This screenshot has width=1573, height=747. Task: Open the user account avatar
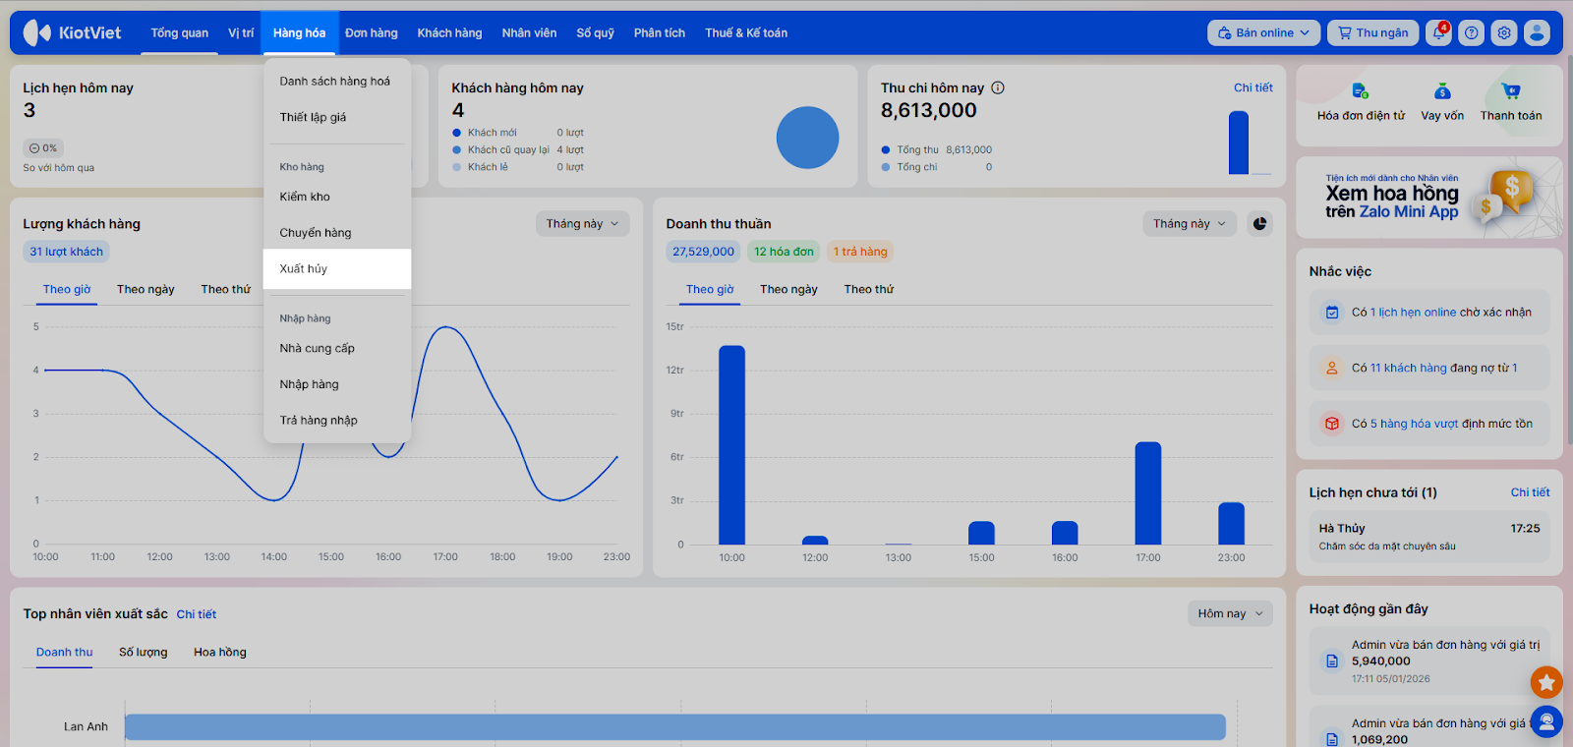1537,32
